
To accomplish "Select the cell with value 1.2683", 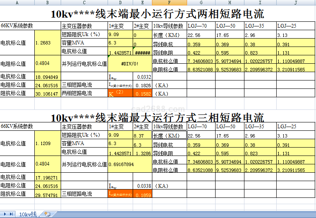I will click(48, 42).
